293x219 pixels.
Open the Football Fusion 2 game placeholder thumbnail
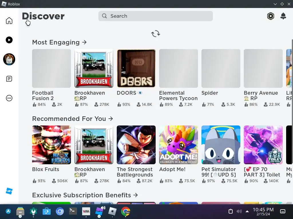click(x=52, y=68)
